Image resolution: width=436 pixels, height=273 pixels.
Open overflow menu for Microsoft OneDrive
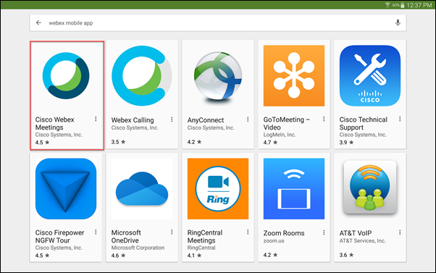pyautogui.click(x=172, y=232)
